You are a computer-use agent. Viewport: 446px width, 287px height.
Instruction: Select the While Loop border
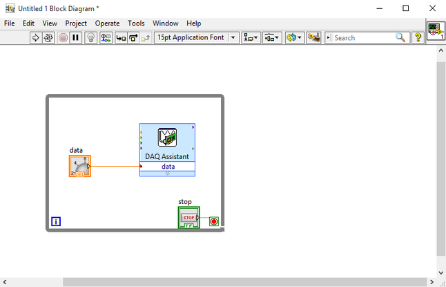coord(135,96)
